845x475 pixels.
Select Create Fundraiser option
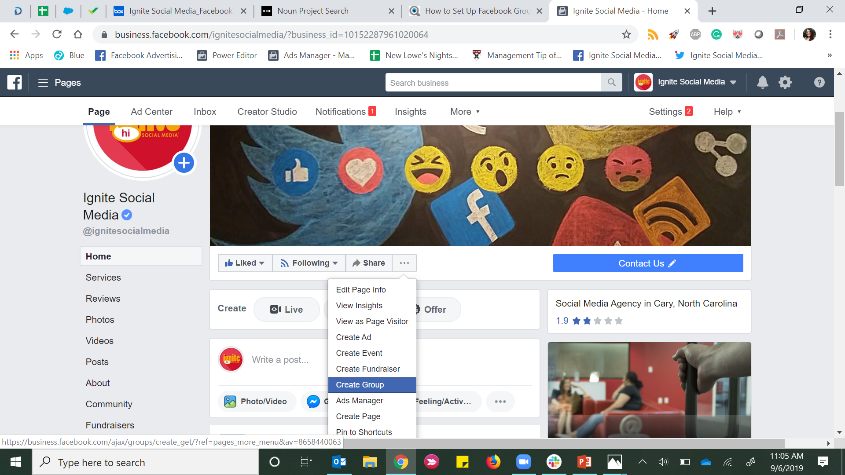pyautogui.click(x=372, y=369)
